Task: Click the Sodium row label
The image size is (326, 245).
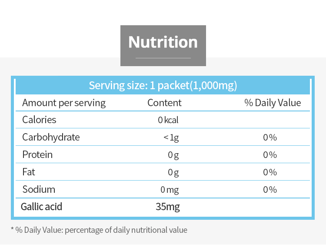Action: pyautogui.click(x=39, y=189)
